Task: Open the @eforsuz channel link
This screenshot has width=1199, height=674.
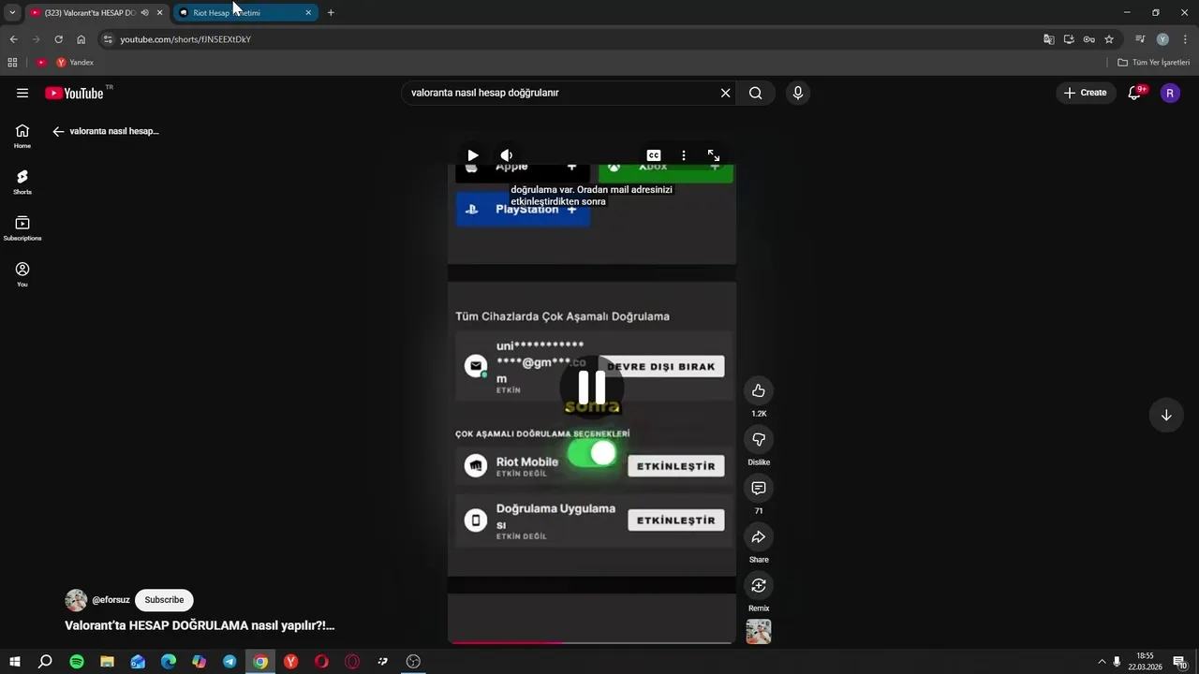Action: tap(111, 600)
